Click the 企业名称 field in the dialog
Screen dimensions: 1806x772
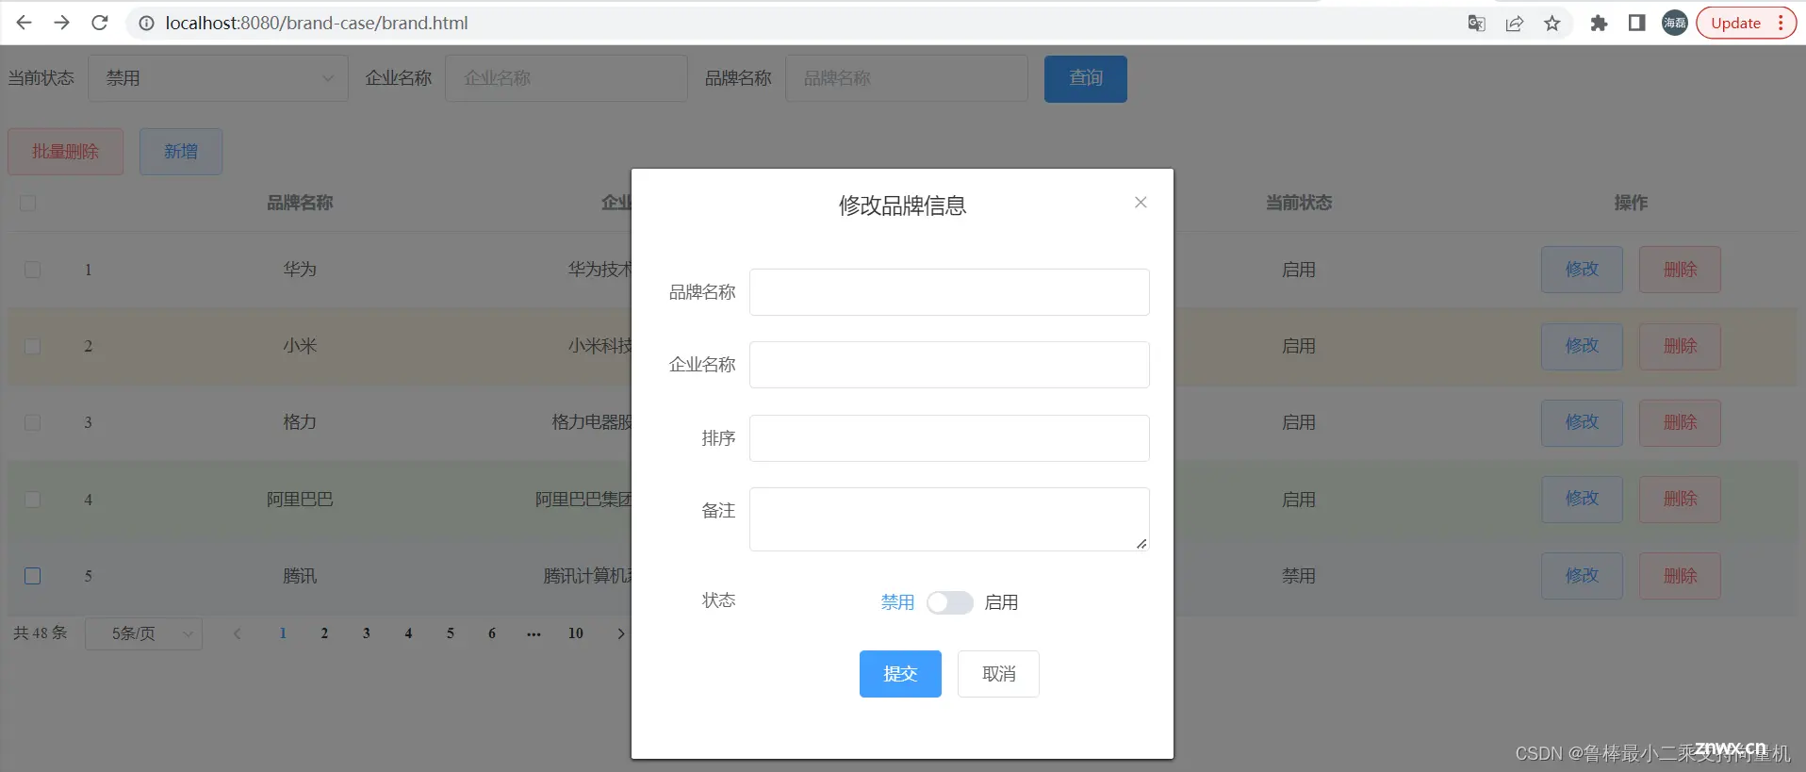[x=949, y=365]
